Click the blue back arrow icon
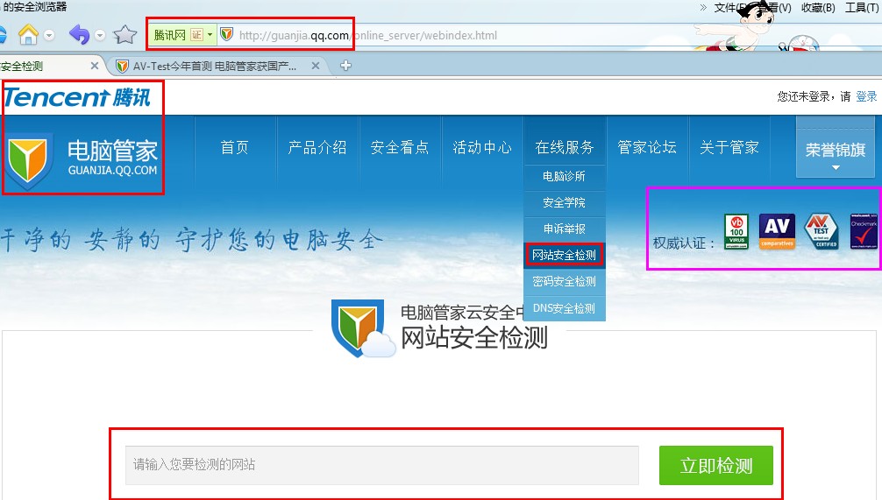Viewport: 882px width, 500px height. (79, 35)
